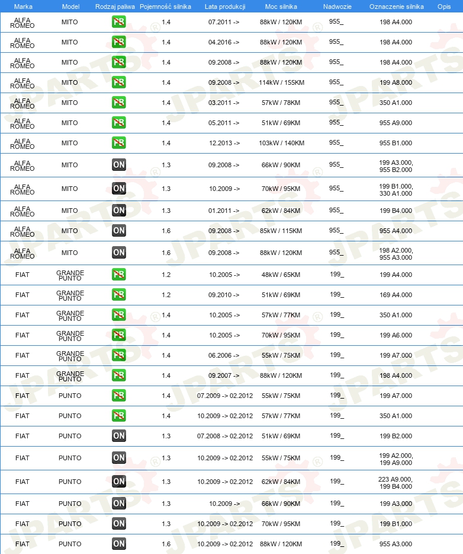
Task: Select the 103kW / 140KM power cell
Action: [x=281, y=143]
